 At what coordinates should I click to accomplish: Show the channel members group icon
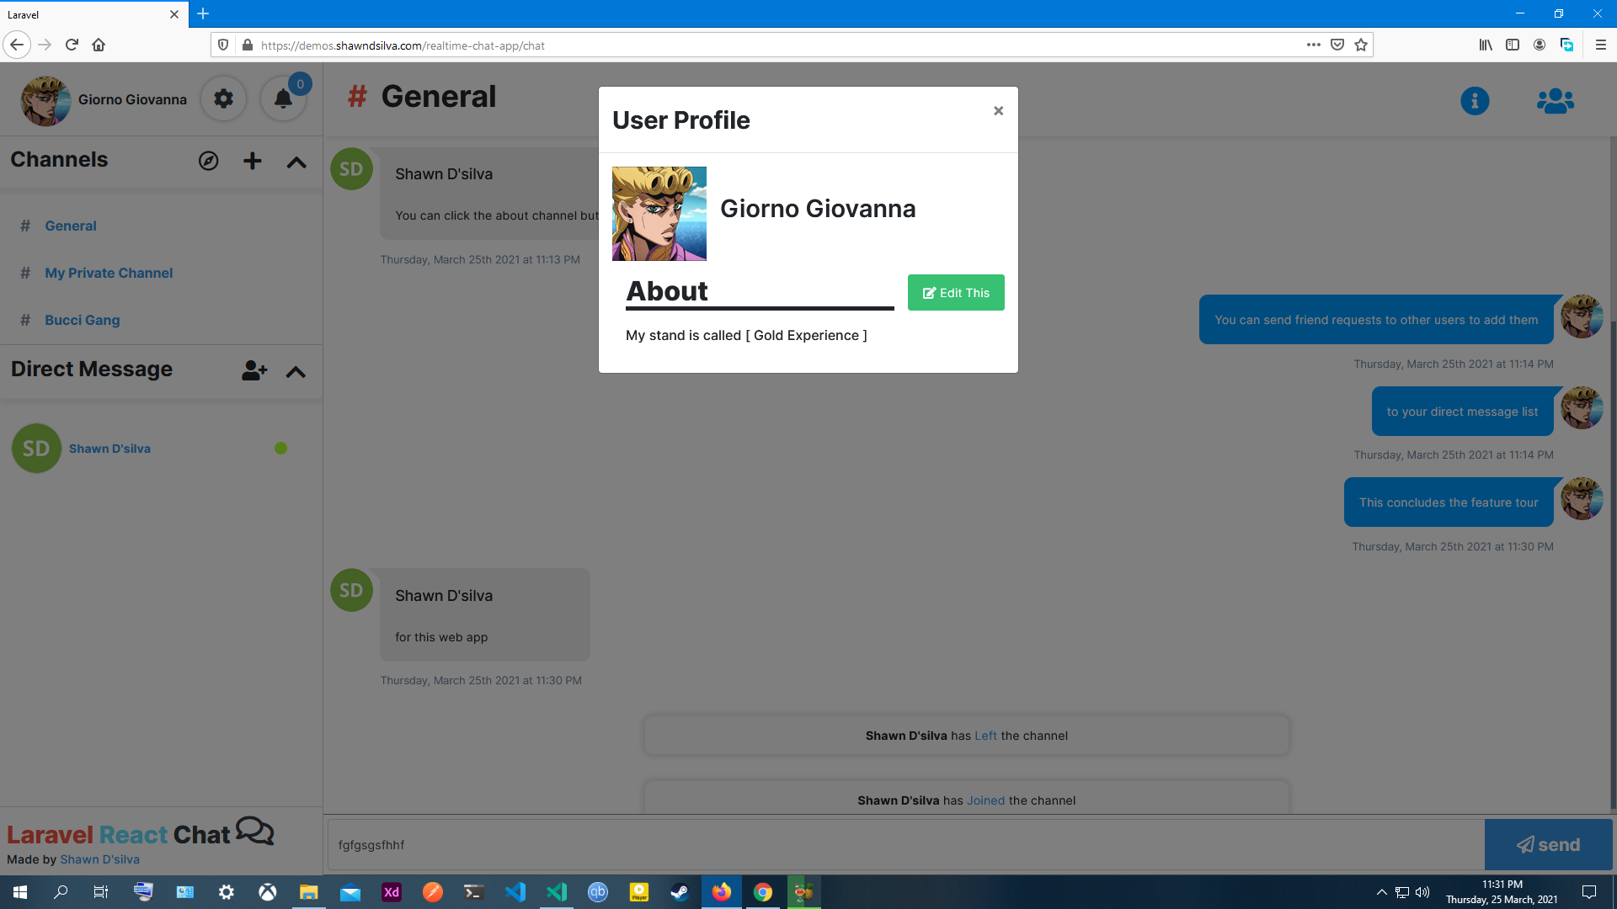1555,101
